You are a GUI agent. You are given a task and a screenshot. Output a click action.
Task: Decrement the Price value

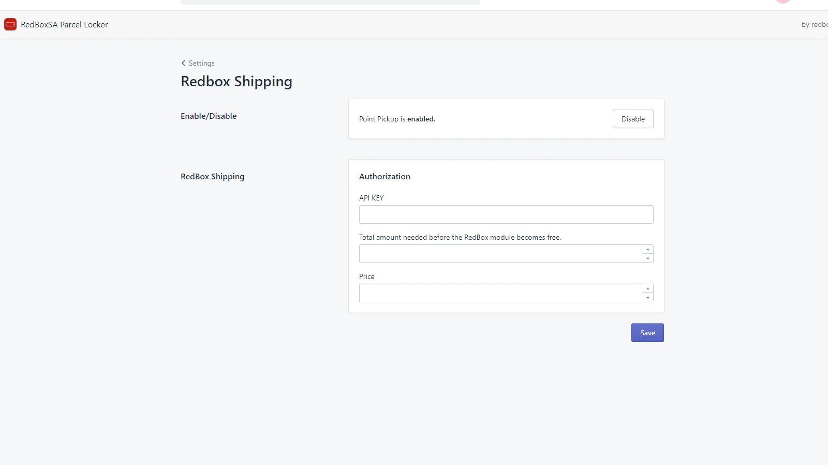click(648, 298)
